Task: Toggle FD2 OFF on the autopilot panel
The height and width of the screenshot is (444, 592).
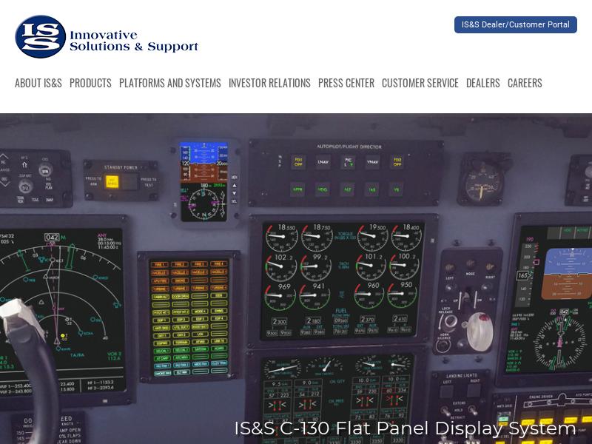Action: [x=397, y=162]
